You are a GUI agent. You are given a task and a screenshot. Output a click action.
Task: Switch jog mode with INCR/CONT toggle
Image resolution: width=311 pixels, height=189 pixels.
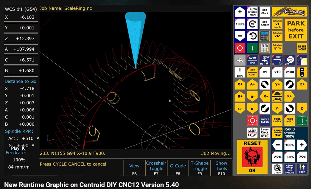[x=252, y=72]
